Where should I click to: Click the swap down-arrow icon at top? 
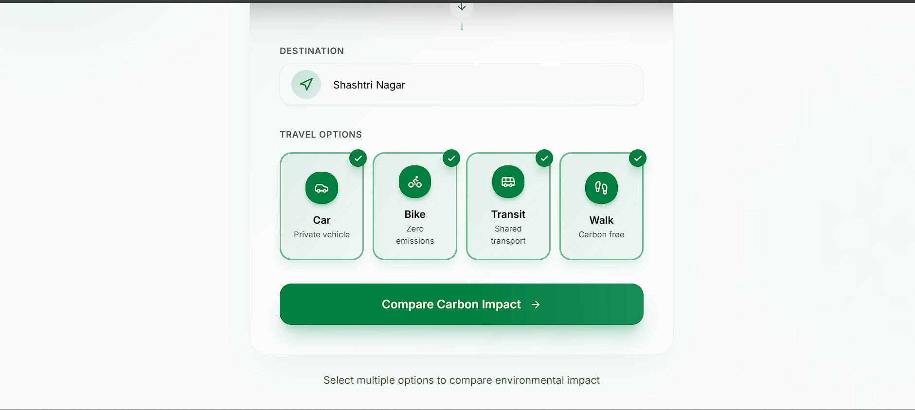tap(462, 7)
